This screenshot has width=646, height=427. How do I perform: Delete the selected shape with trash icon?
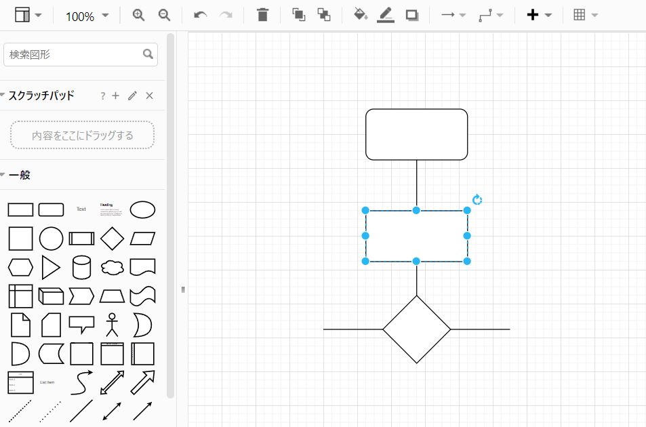coord(263,15)
